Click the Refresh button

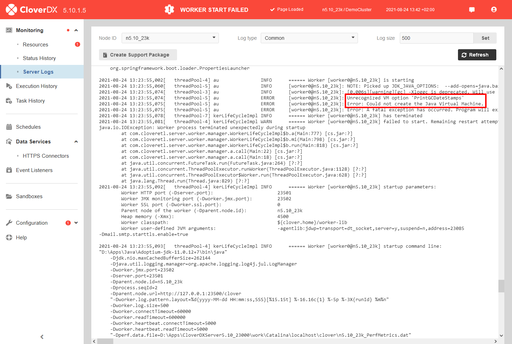(x=477, y=55)
